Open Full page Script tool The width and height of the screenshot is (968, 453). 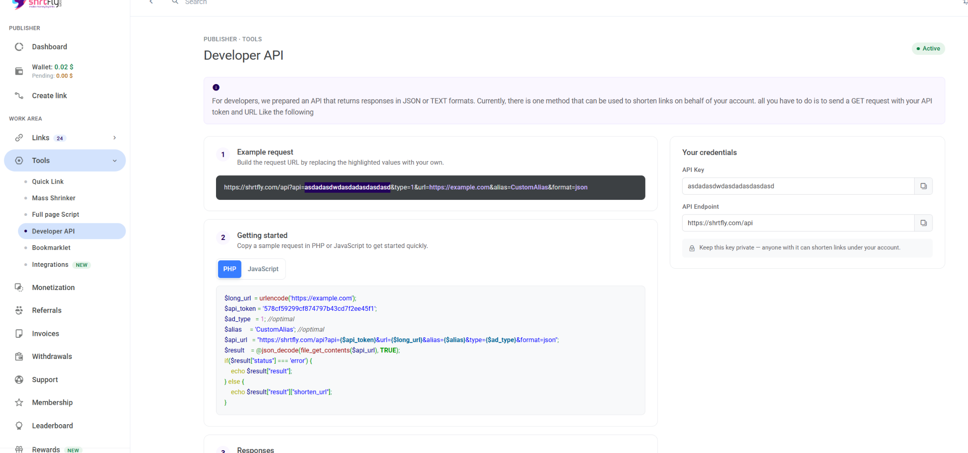pos(55,214)
